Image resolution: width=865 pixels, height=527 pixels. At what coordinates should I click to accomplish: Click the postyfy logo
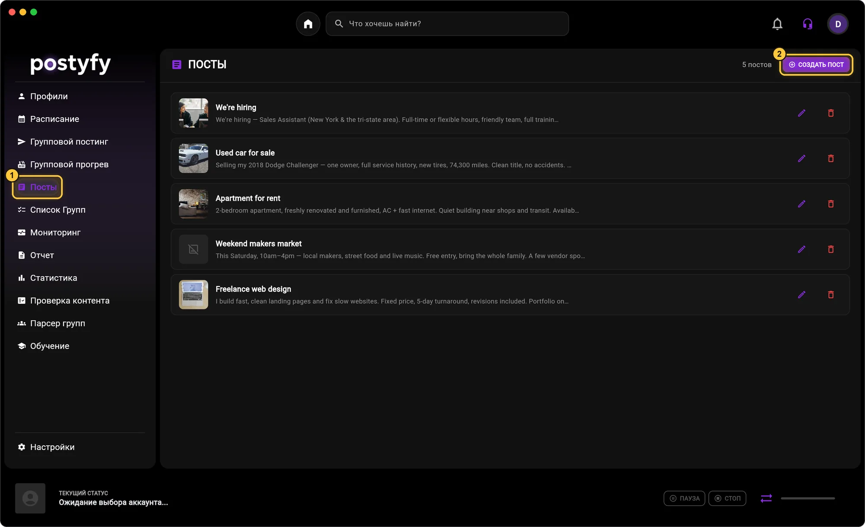click(x=70, y=64)
